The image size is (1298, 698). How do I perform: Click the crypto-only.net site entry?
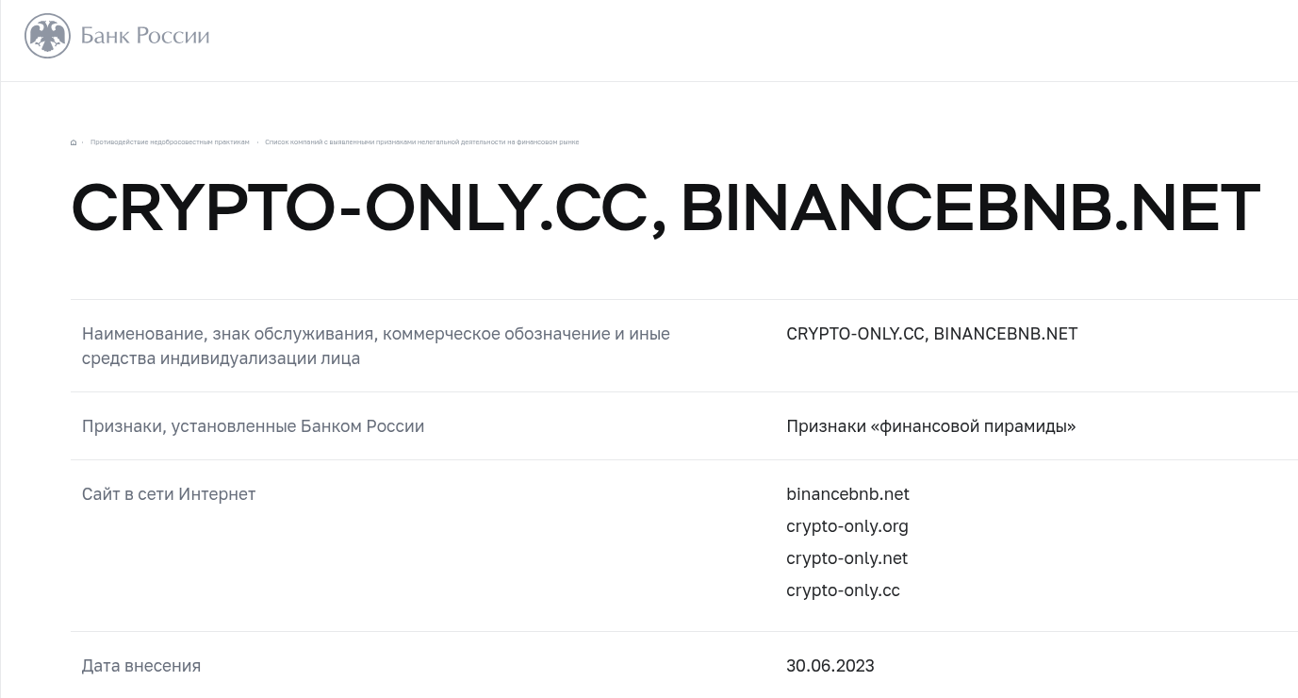coord(846,558)
